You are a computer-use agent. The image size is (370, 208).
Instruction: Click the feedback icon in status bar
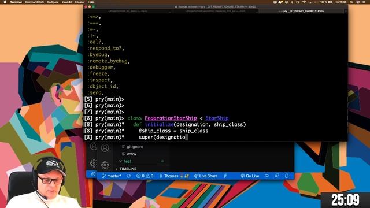point(277,176)
